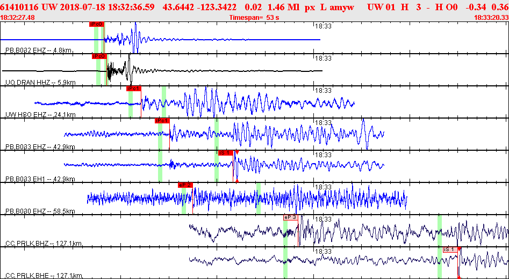This screenshot has height=279, width=509.
Task: Select the eP 2 pick flag on PB B030 trace
Action: click(185, 185)
